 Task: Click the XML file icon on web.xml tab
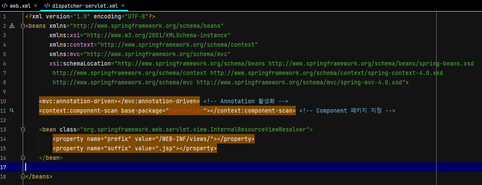5,6
